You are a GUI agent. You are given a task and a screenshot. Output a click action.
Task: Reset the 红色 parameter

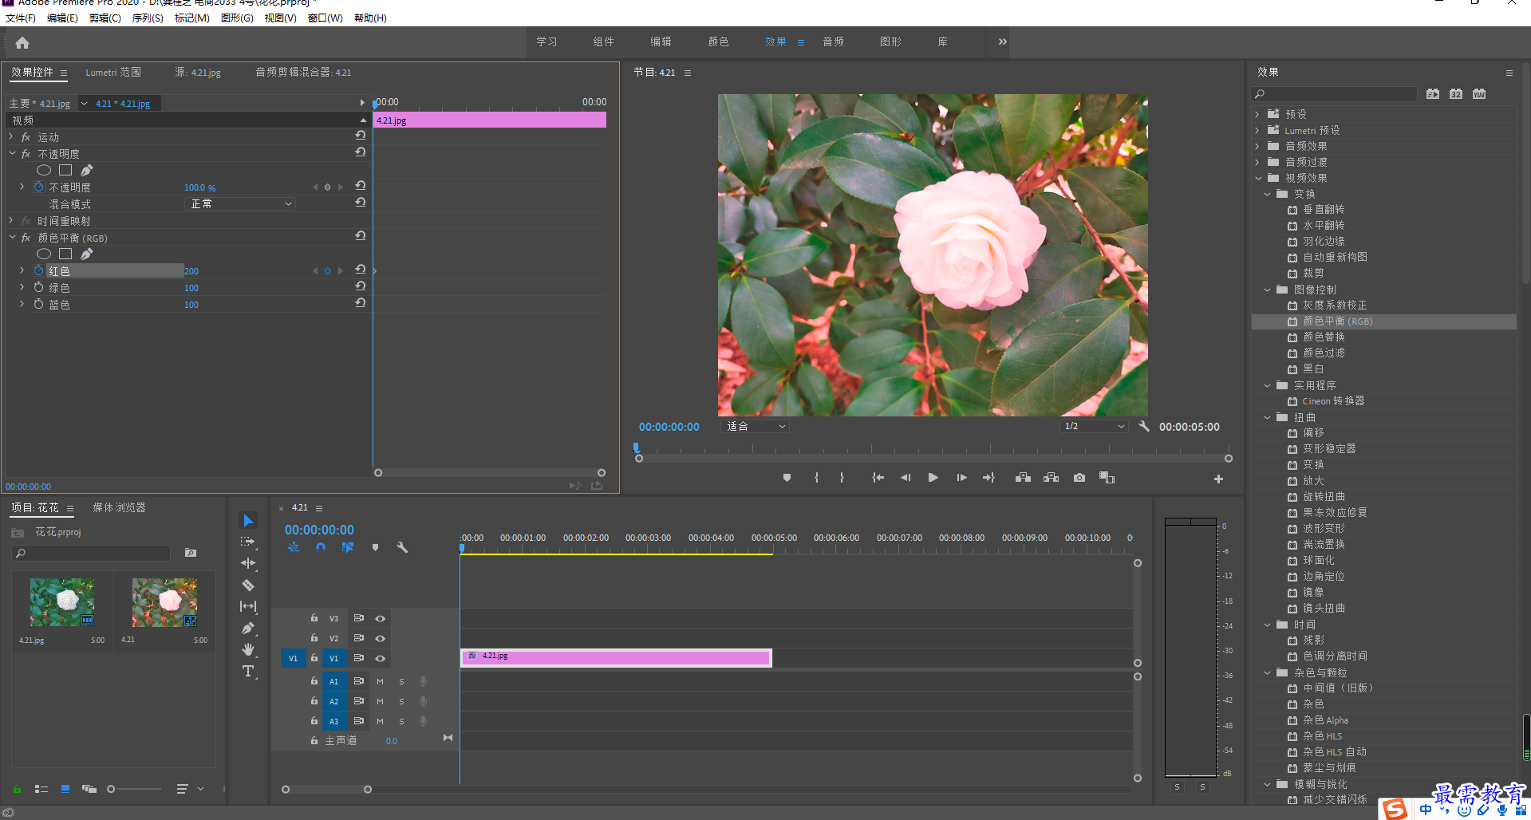[x=361, y=270]
